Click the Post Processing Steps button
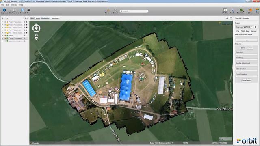Image resolution: width=260 pixels, height=146 pixels. pyautogui.click(x=247, y=40)
